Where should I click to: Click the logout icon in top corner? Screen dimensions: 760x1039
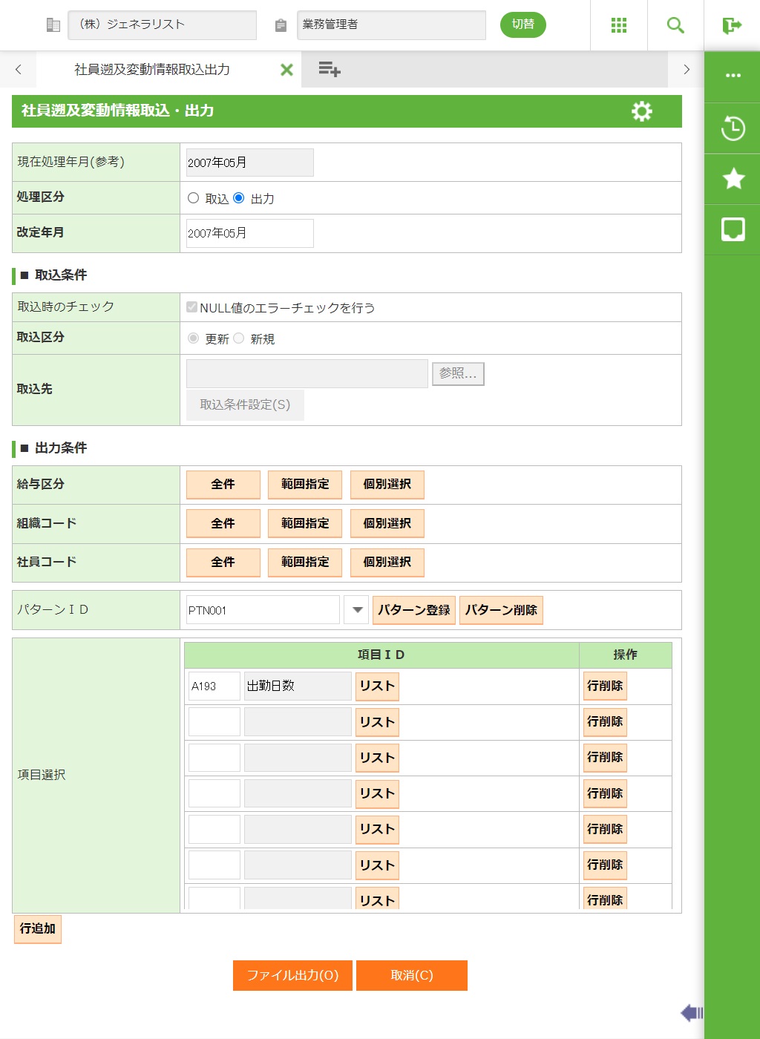(732, 25)
